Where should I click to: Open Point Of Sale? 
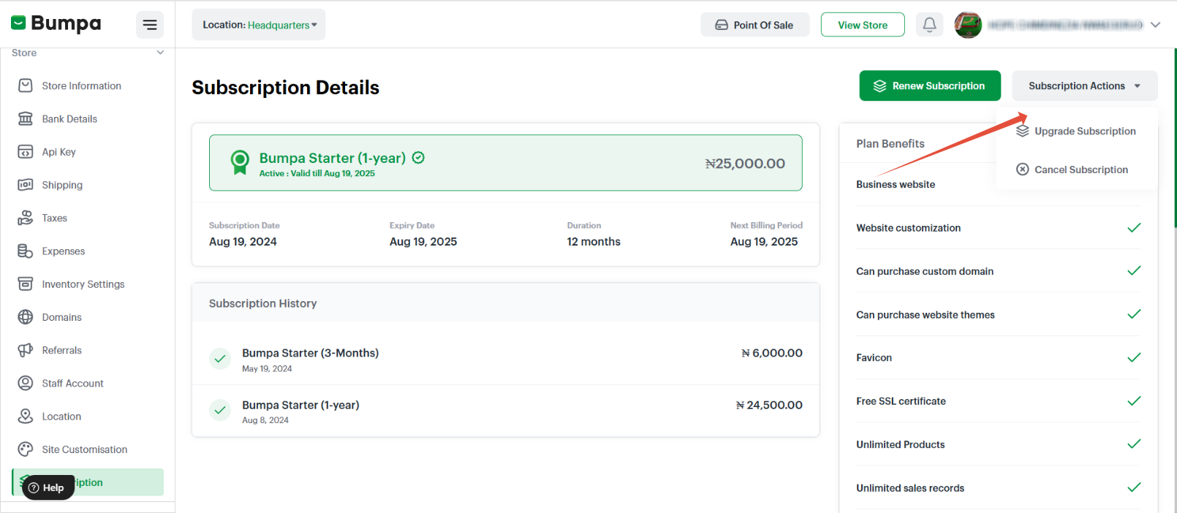(754, 25)
